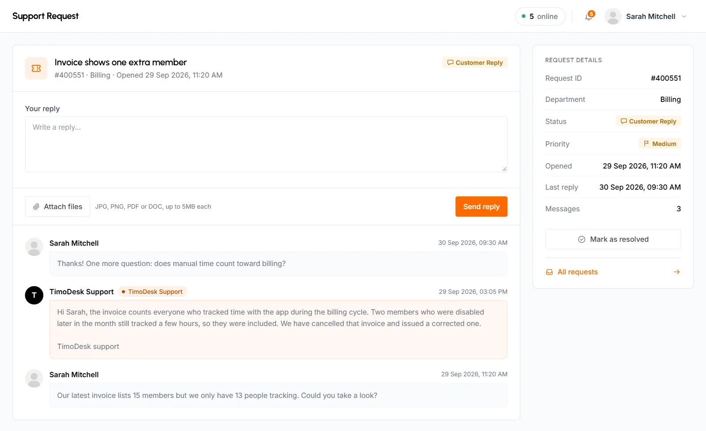Click the REQUEST DETAILS heading
The width and height of the screenshot is (706, 431).
point(574,60)
